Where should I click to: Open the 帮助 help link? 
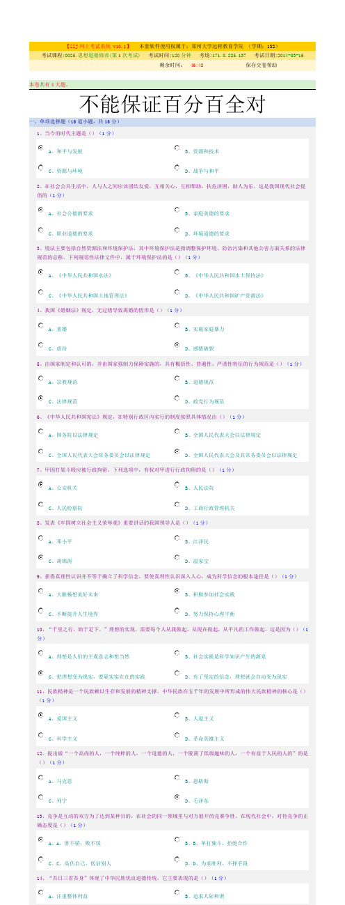271,64
